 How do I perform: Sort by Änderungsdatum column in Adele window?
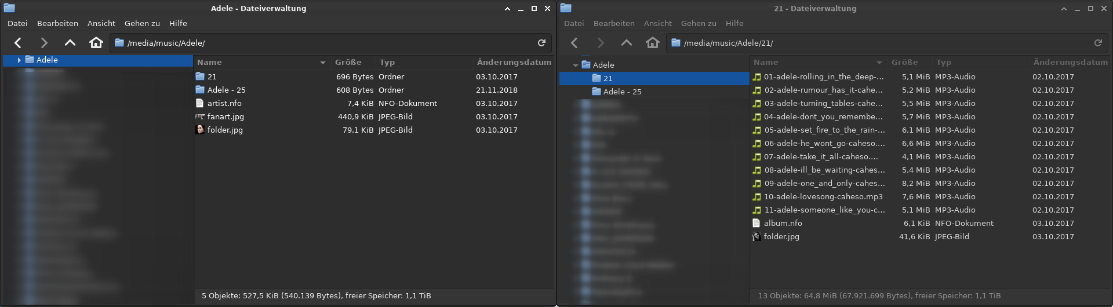pyautogui.click(x=514, y=63)
